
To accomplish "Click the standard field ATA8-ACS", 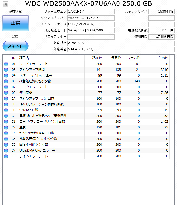I will tap(121, 43).
